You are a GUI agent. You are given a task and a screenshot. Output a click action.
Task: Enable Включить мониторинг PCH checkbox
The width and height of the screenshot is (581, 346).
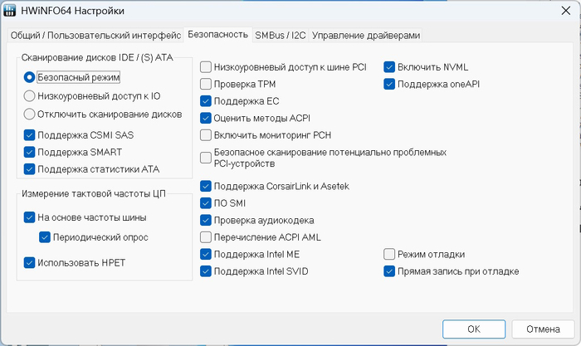206,134
